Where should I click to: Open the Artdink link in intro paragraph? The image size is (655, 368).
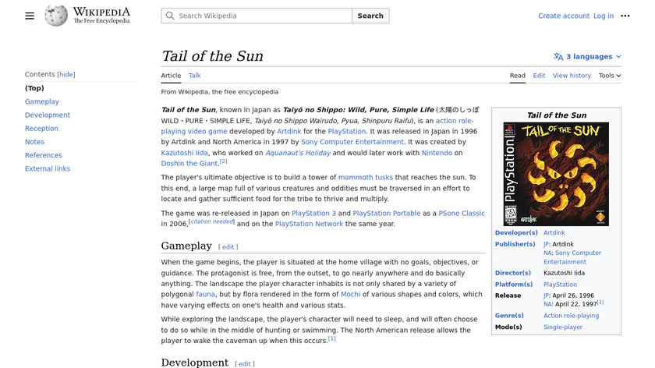click(289, 131)
